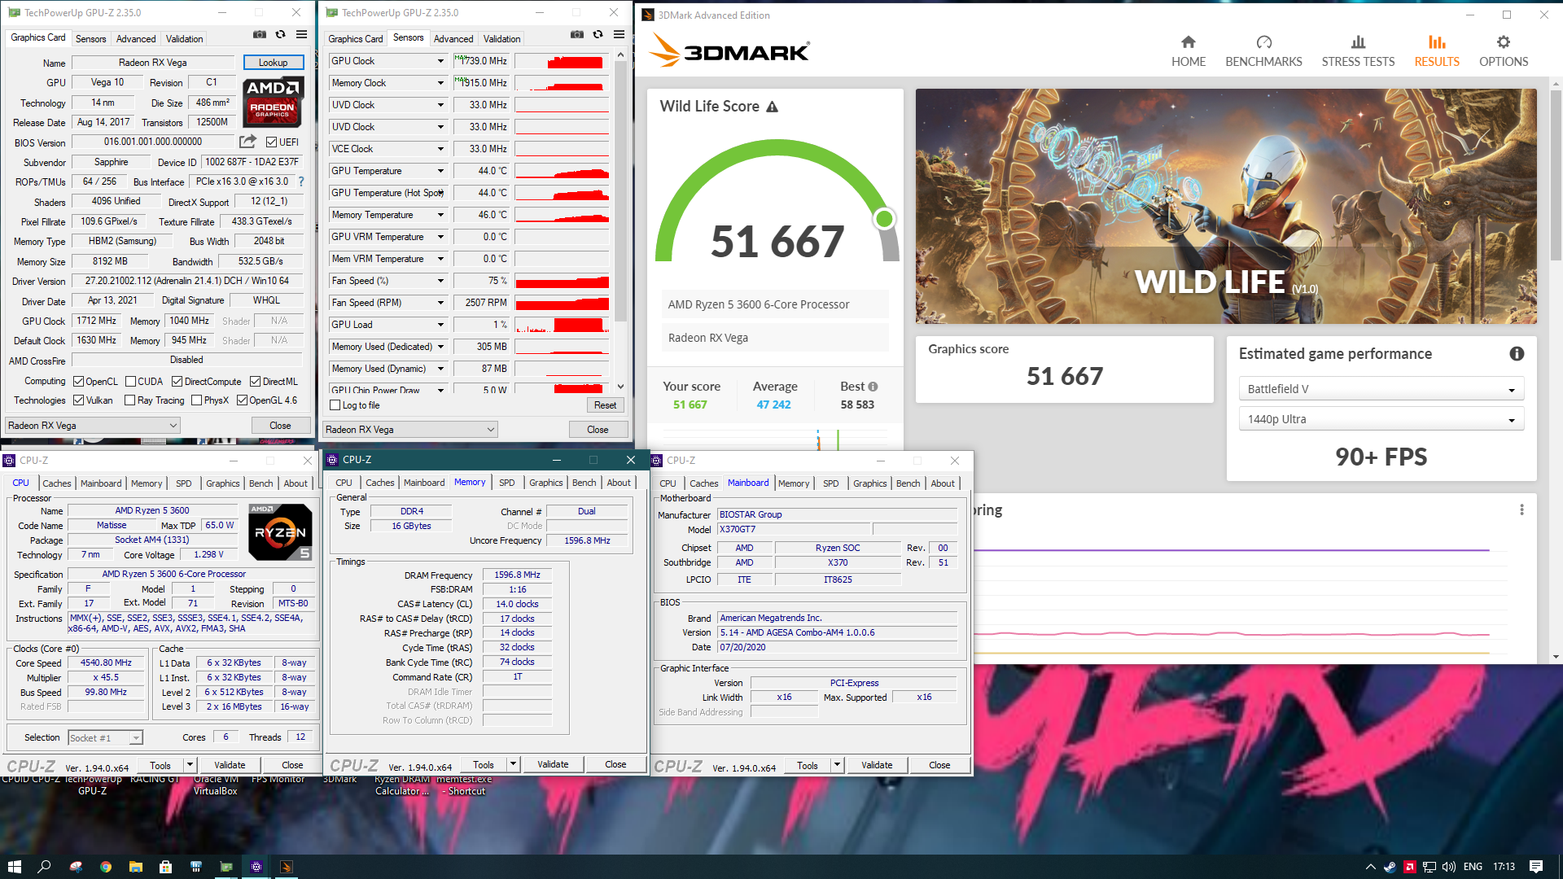1563x879 pixels.
Task: Click the Lookup button in GPU-Z
Action: tap(273, 63)
